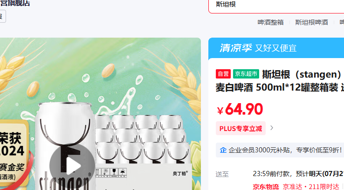The height and width of the screenshot is (190, 344).
Task: Select the 斯坦根啤酒 search suggestion
Action: coord(311,22)
